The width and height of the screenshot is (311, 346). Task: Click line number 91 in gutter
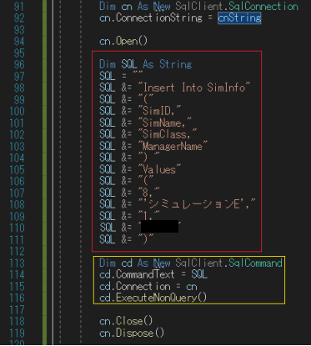click(x=19, y=7)
